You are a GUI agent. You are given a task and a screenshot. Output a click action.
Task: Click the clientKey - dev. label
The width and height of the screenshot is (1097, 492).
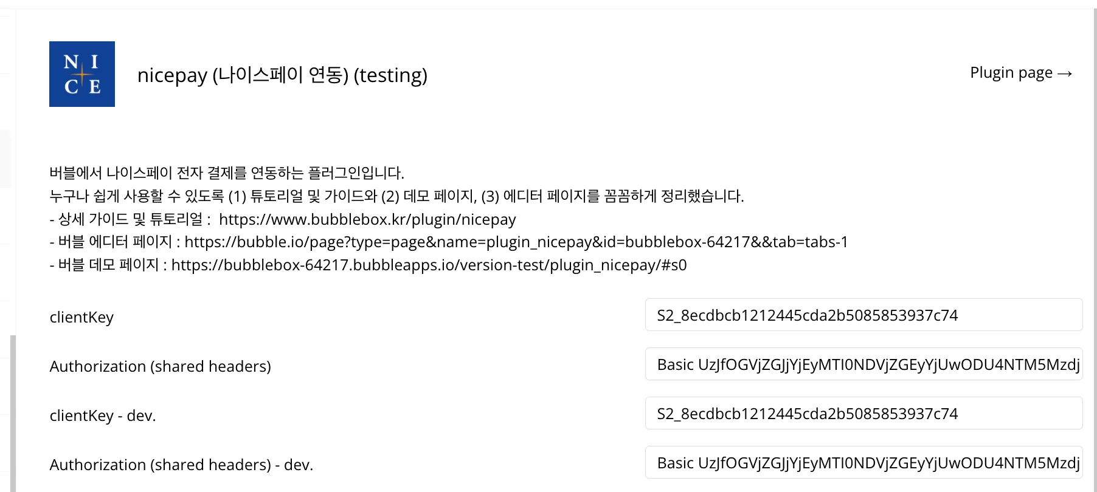click(x=103, y=415)
